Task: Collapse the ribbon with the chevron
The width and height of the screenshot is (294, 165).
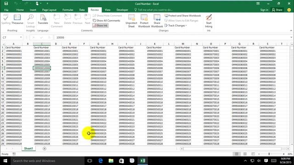Action: click(291, 31)
